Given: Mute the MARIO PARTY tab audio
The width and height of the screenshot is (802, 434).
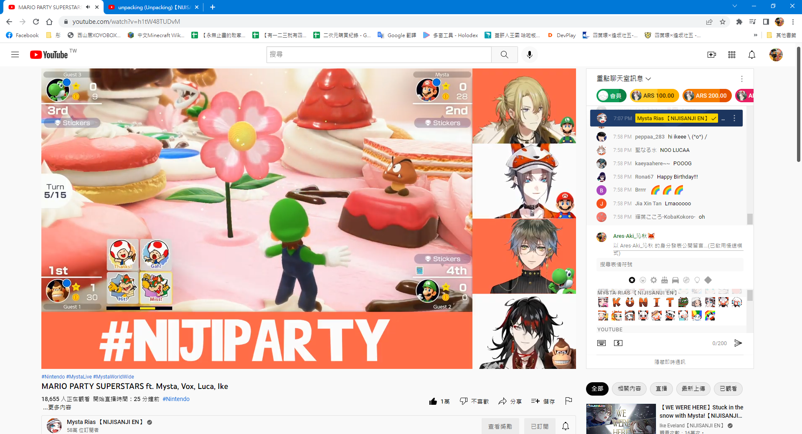Looking at the screenshot, I should [x=88, y=7].
